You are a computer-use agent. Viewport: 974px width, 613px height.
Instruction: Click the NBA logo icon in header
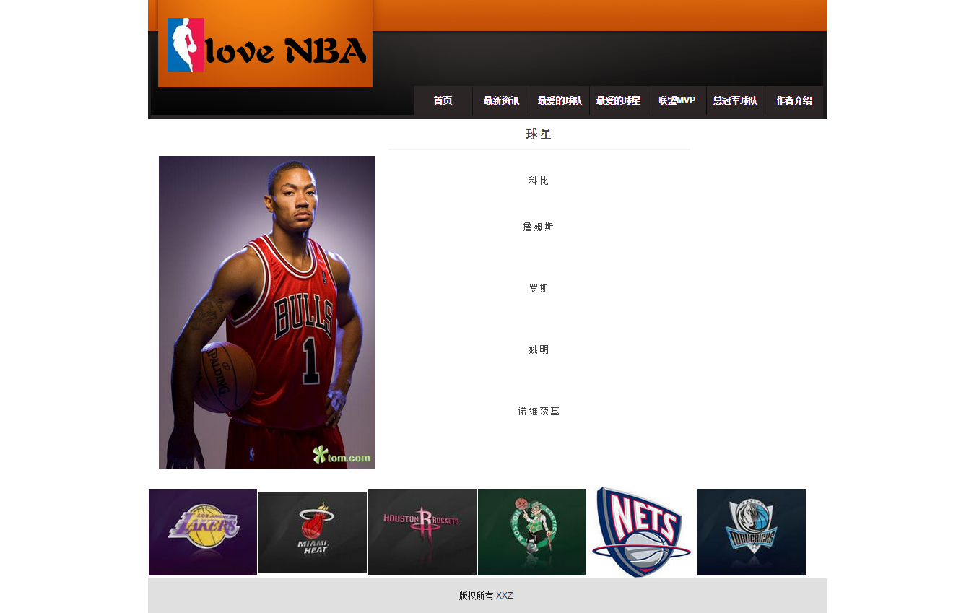click(x=186, y=45)
